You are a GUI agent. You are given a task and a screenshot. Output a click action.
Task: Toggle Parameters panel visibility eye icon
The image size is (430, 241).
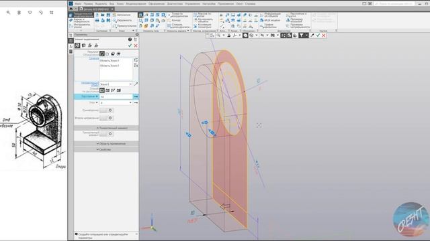tap(137, 35)
